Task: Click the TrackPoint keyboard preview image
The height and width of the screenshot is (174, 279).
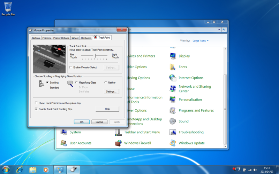Action: [49, 59]
